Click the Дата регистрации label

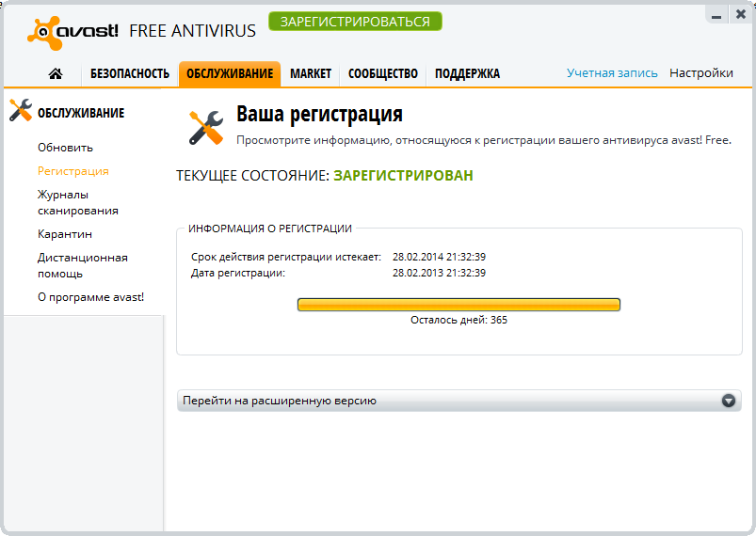click(x=238, y=273)
